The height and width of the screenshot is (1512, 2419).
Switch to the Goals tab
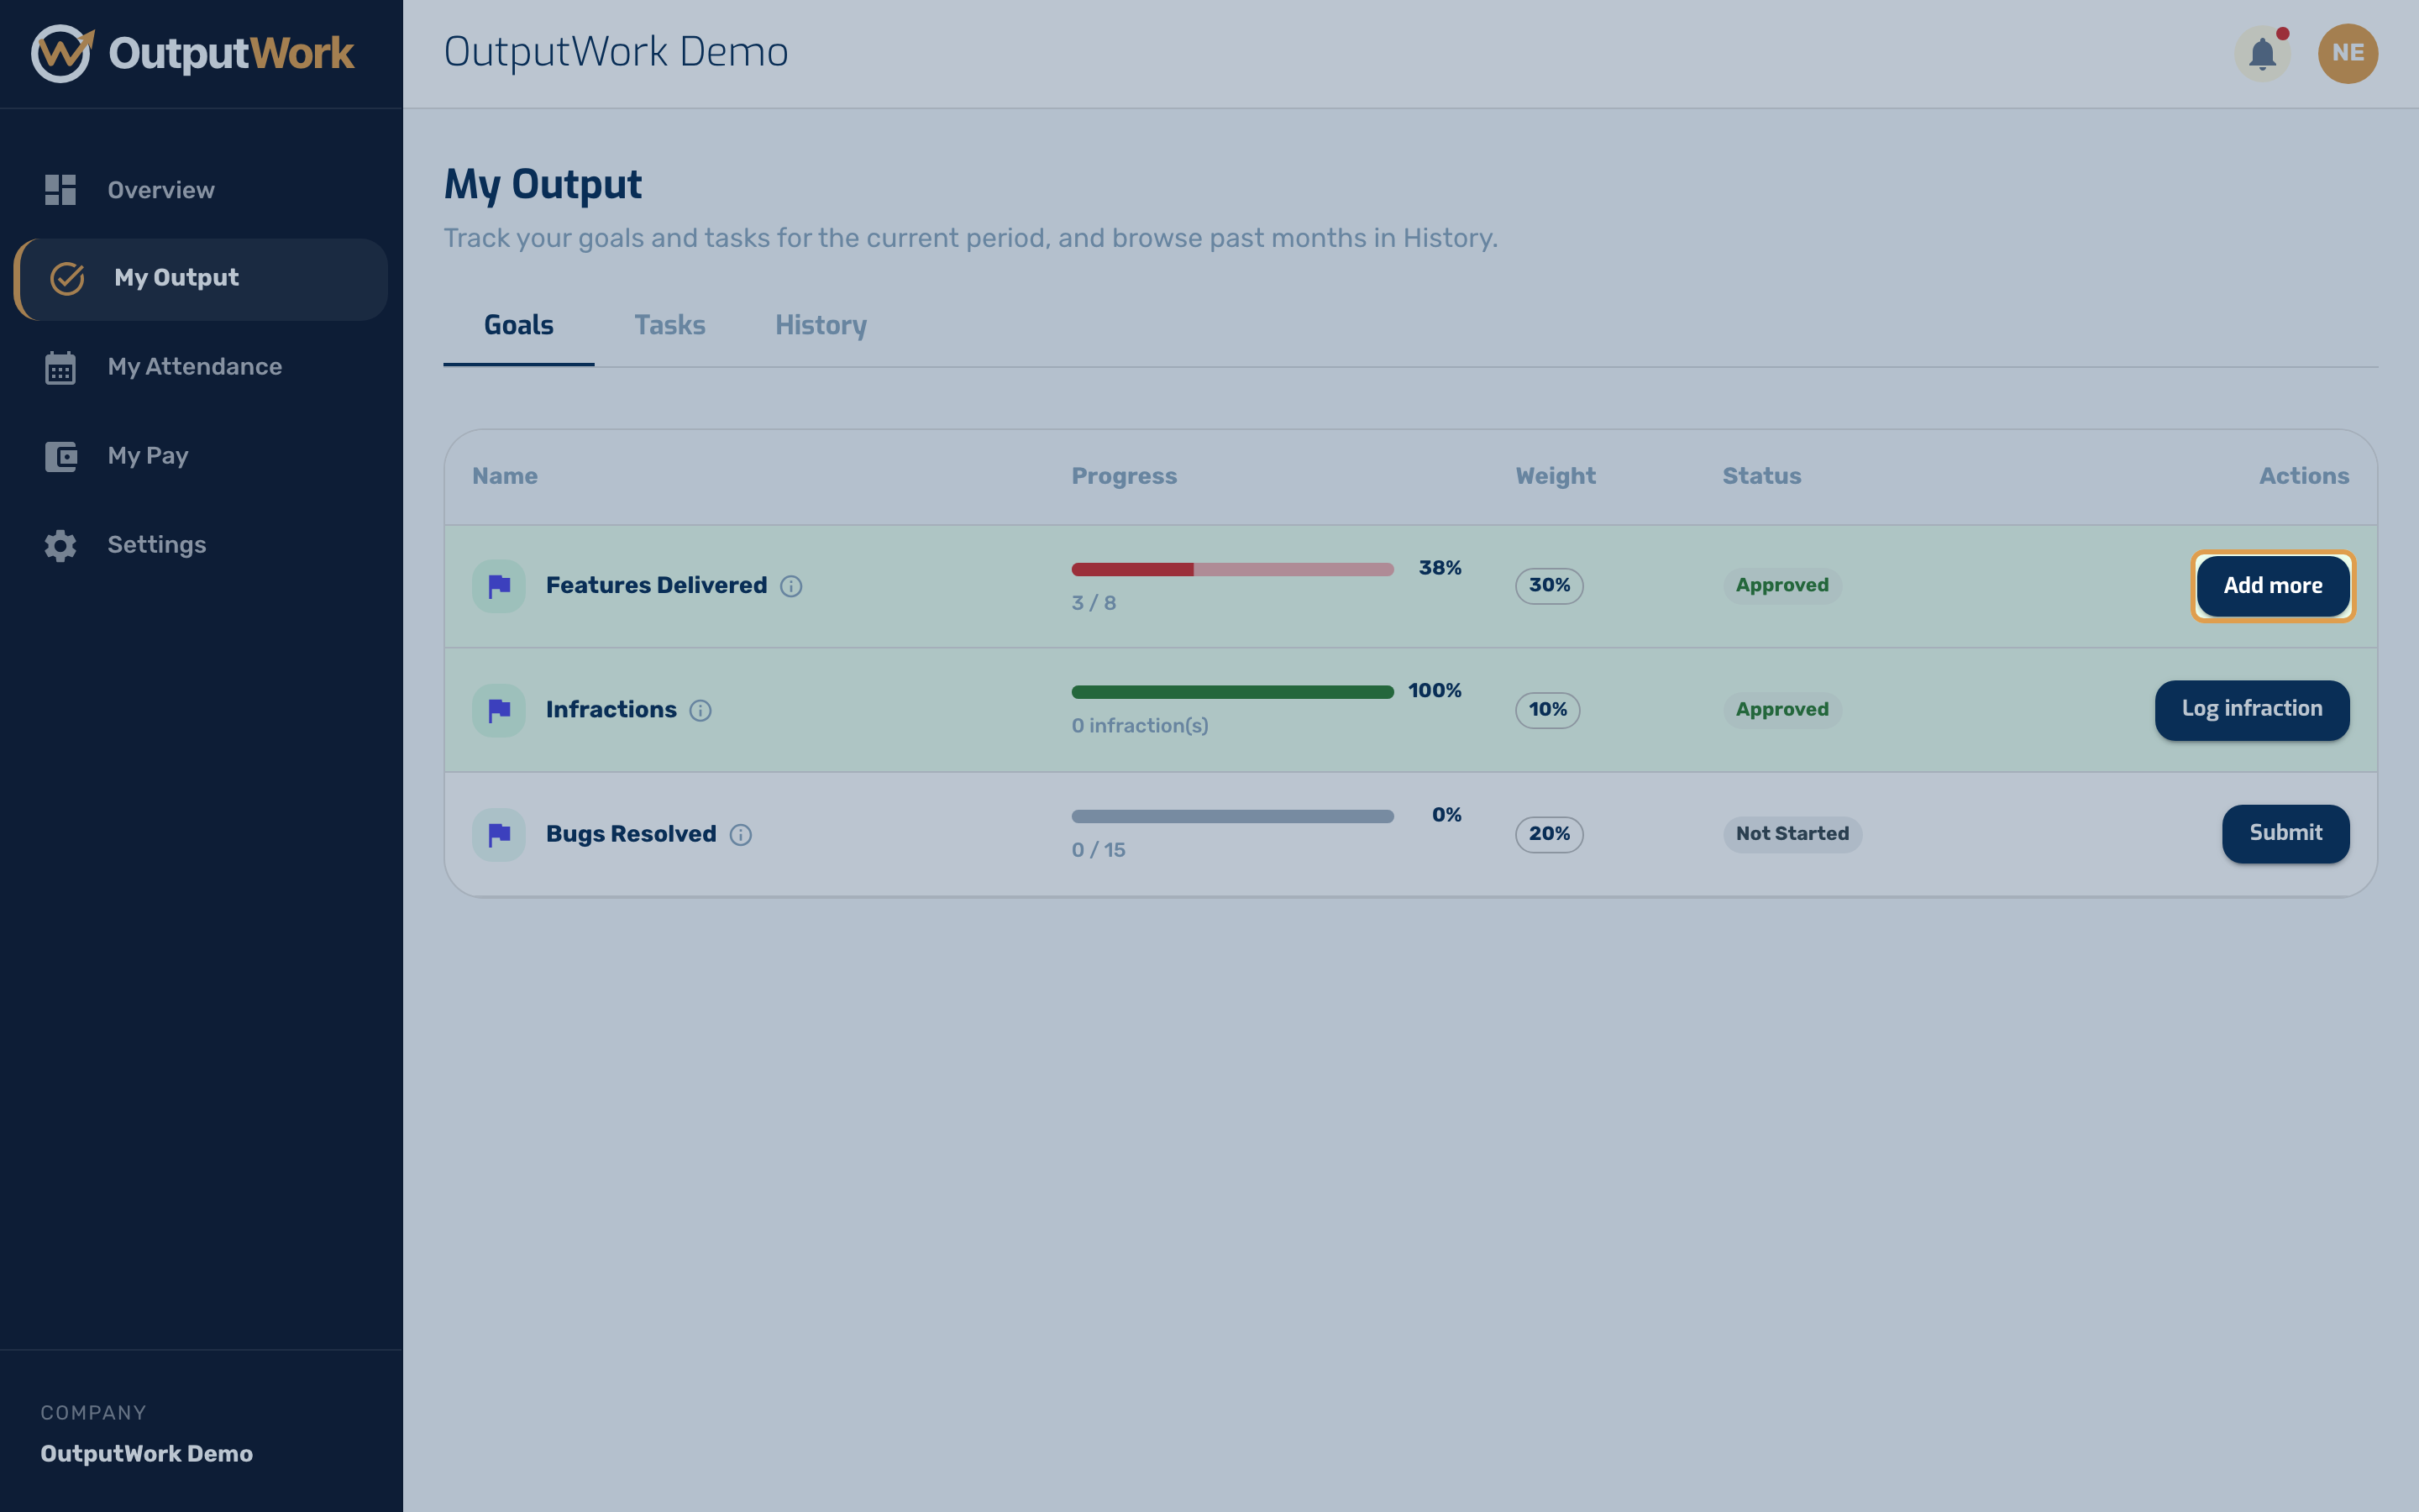519,325
